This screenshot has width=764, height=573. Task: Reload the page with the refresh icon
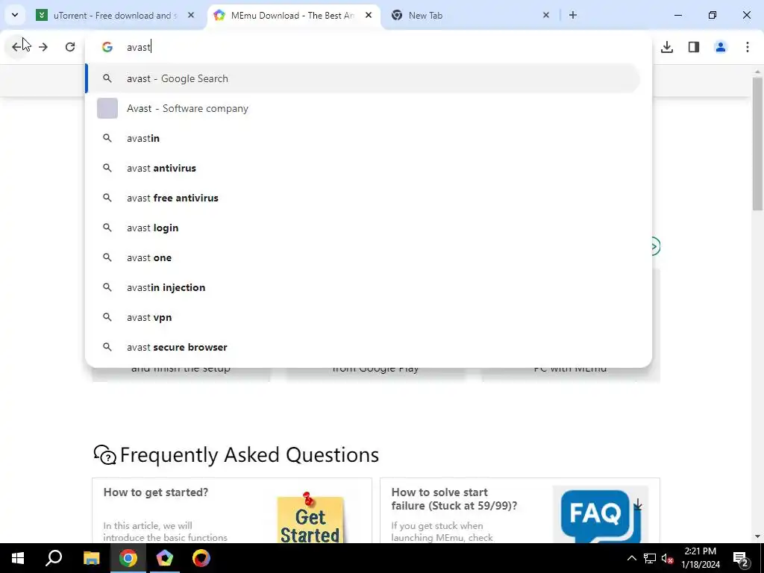70,47
